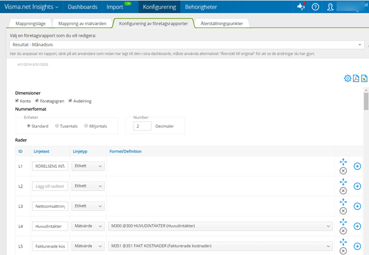369x255 pixels.
Task: Click the L1 line text field
Action: [x=50, y=166]
